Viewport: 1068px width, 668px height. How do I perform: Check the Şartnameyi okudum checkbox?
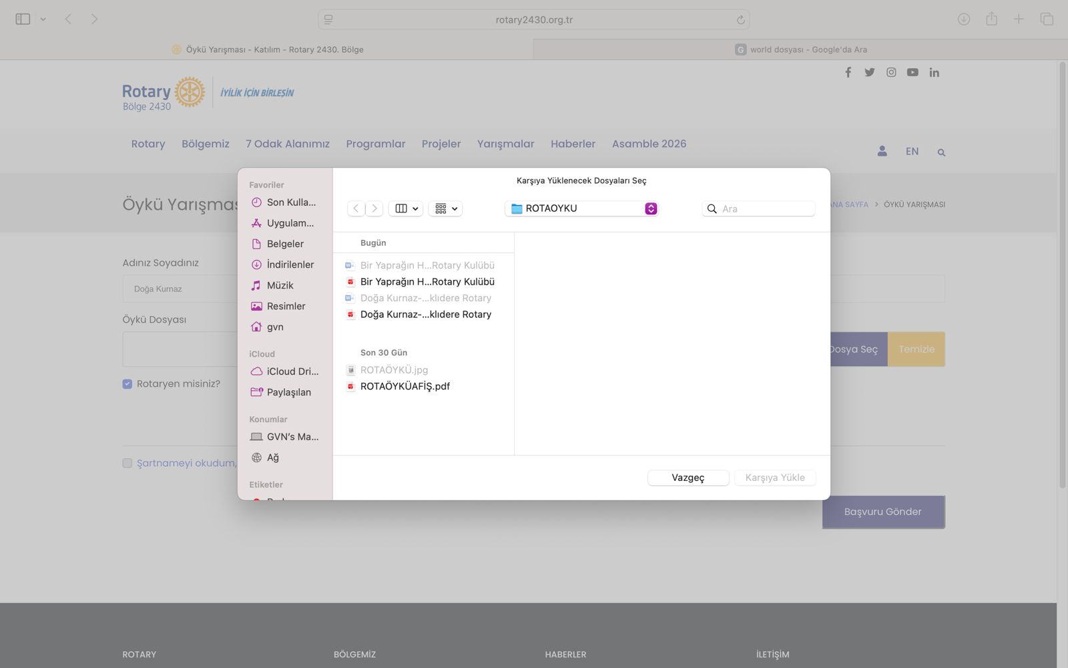[127, 464]
